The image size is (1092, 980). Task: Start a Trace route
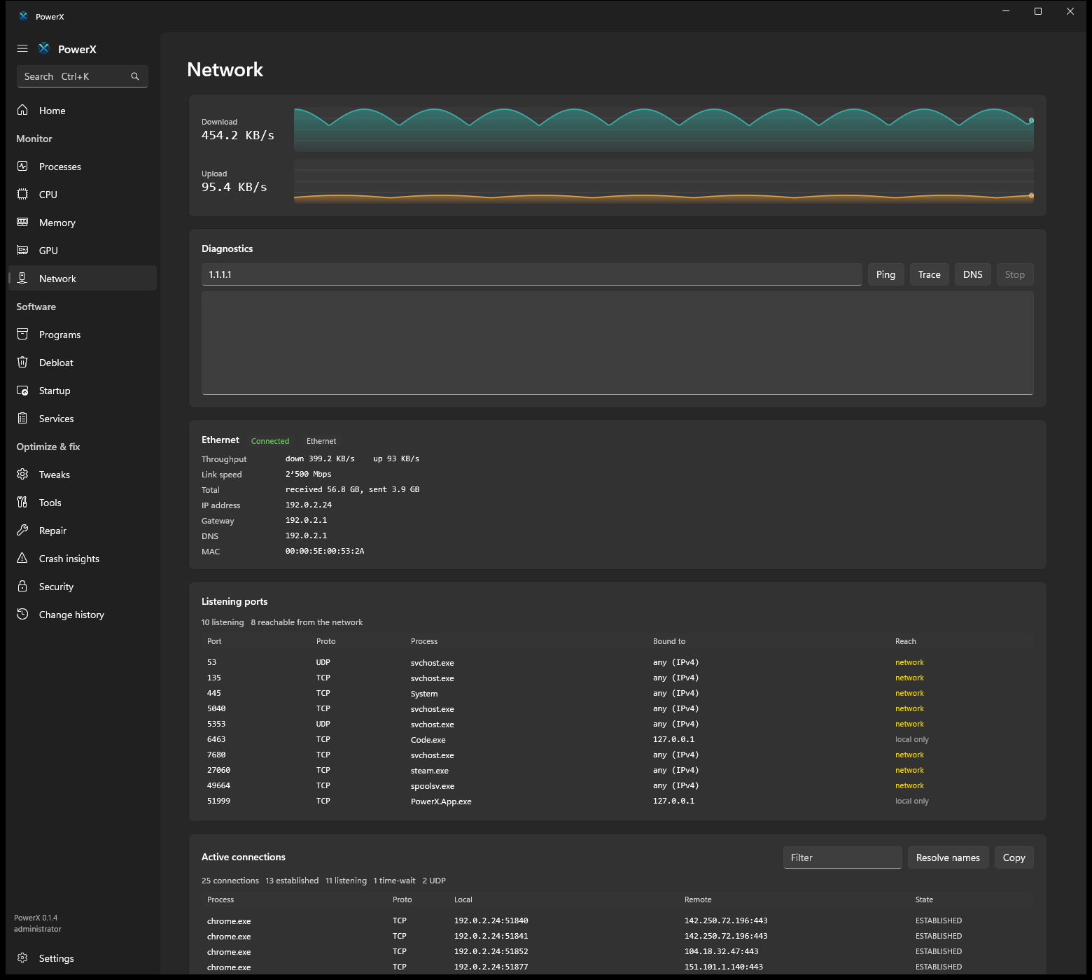click(x=929, y=274)
